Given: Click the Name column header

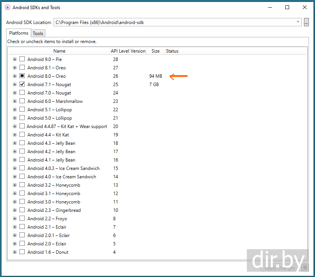Looking at the screenshot, I should [59, 51].
